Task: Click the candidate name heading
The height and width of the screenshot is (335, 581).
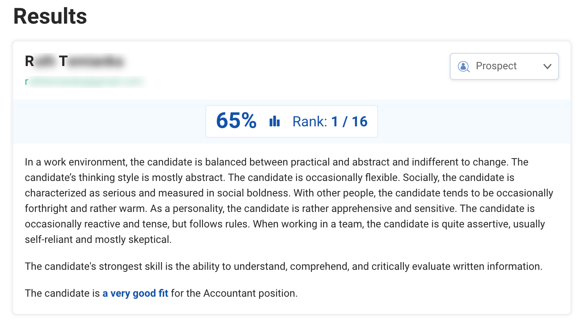Action: point(74,62)
